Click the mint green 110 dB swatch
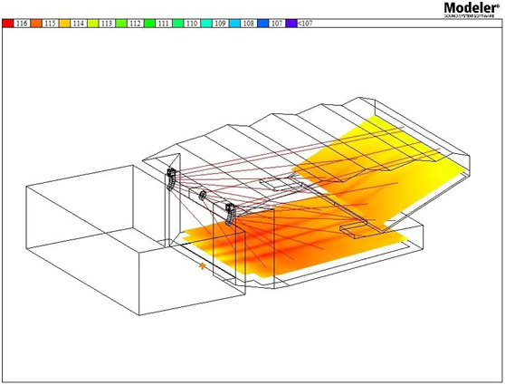Screen dimensions: 505x385 coord(177,24)
